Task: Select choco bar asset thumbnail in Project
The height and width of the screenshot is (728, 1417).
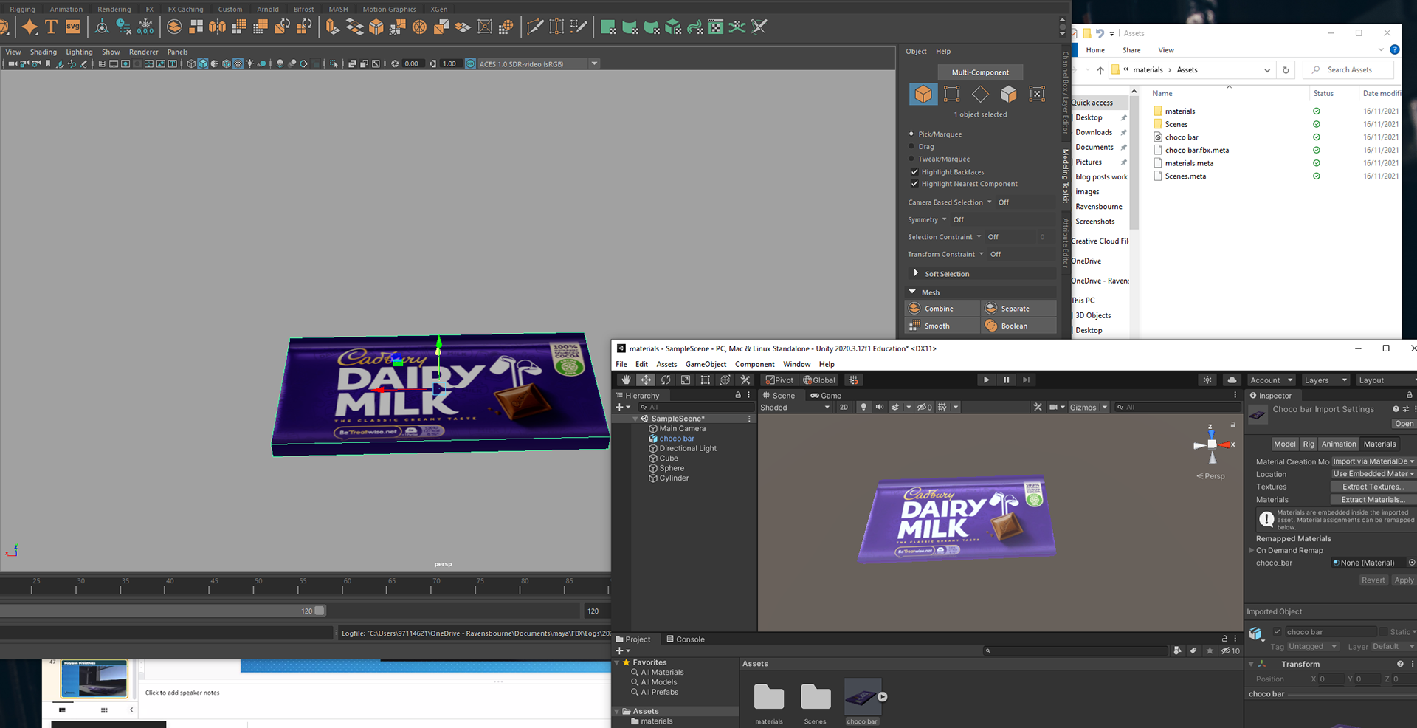Action: (x=862, y=697)
